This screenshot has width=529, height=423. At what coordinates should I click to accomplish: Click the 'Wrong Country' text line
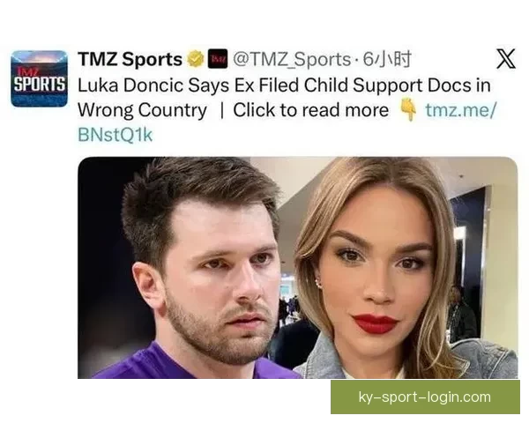coord(142,110)
